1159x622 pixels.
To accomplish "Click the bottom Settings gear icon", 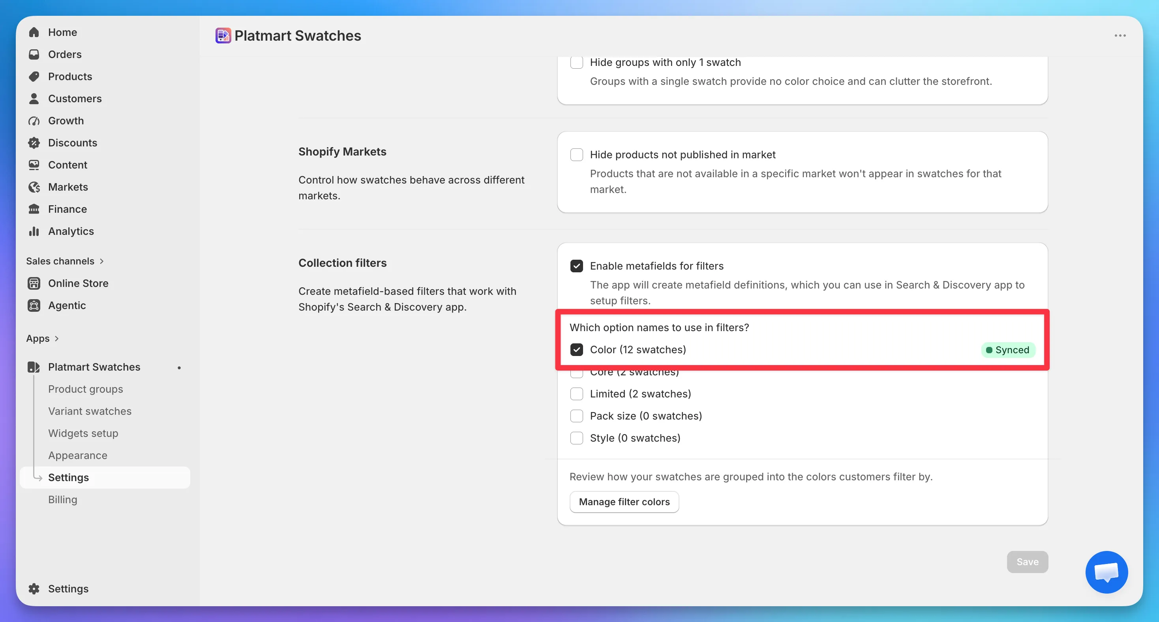I will pyautogui.click(x=34, y=589).
